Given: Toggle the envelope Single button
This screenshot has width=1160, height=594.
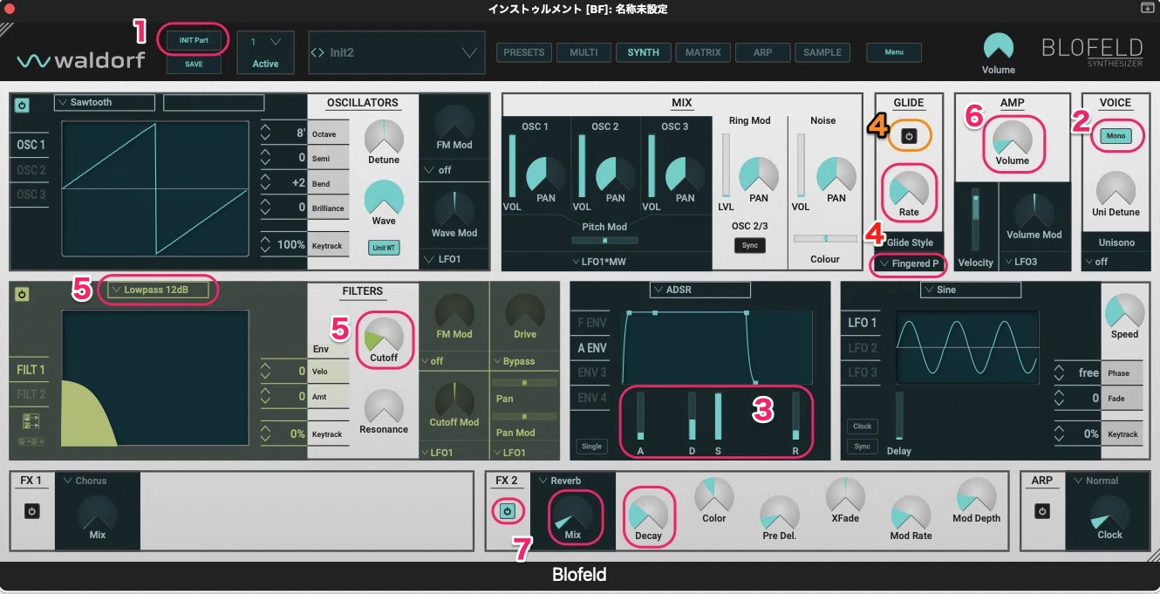Looking at the screenshot, I should (591, 446).
